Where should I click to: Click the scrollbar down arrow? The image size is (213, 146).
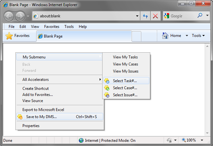(x=207, y=133)
